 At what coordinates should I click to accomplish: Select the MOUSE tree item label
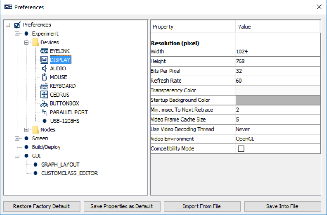click(x=58, y=78)
